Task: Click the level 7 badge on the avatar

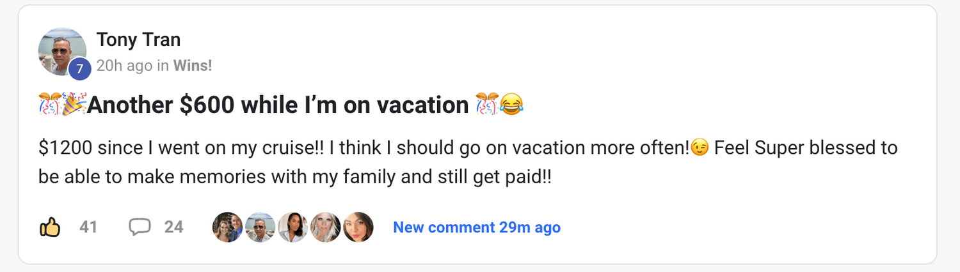Action: [x=79, y=69]
